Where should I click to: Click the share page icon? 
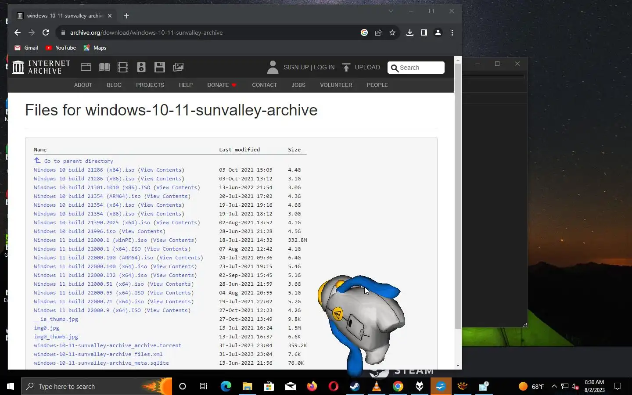tap(378, 32)
